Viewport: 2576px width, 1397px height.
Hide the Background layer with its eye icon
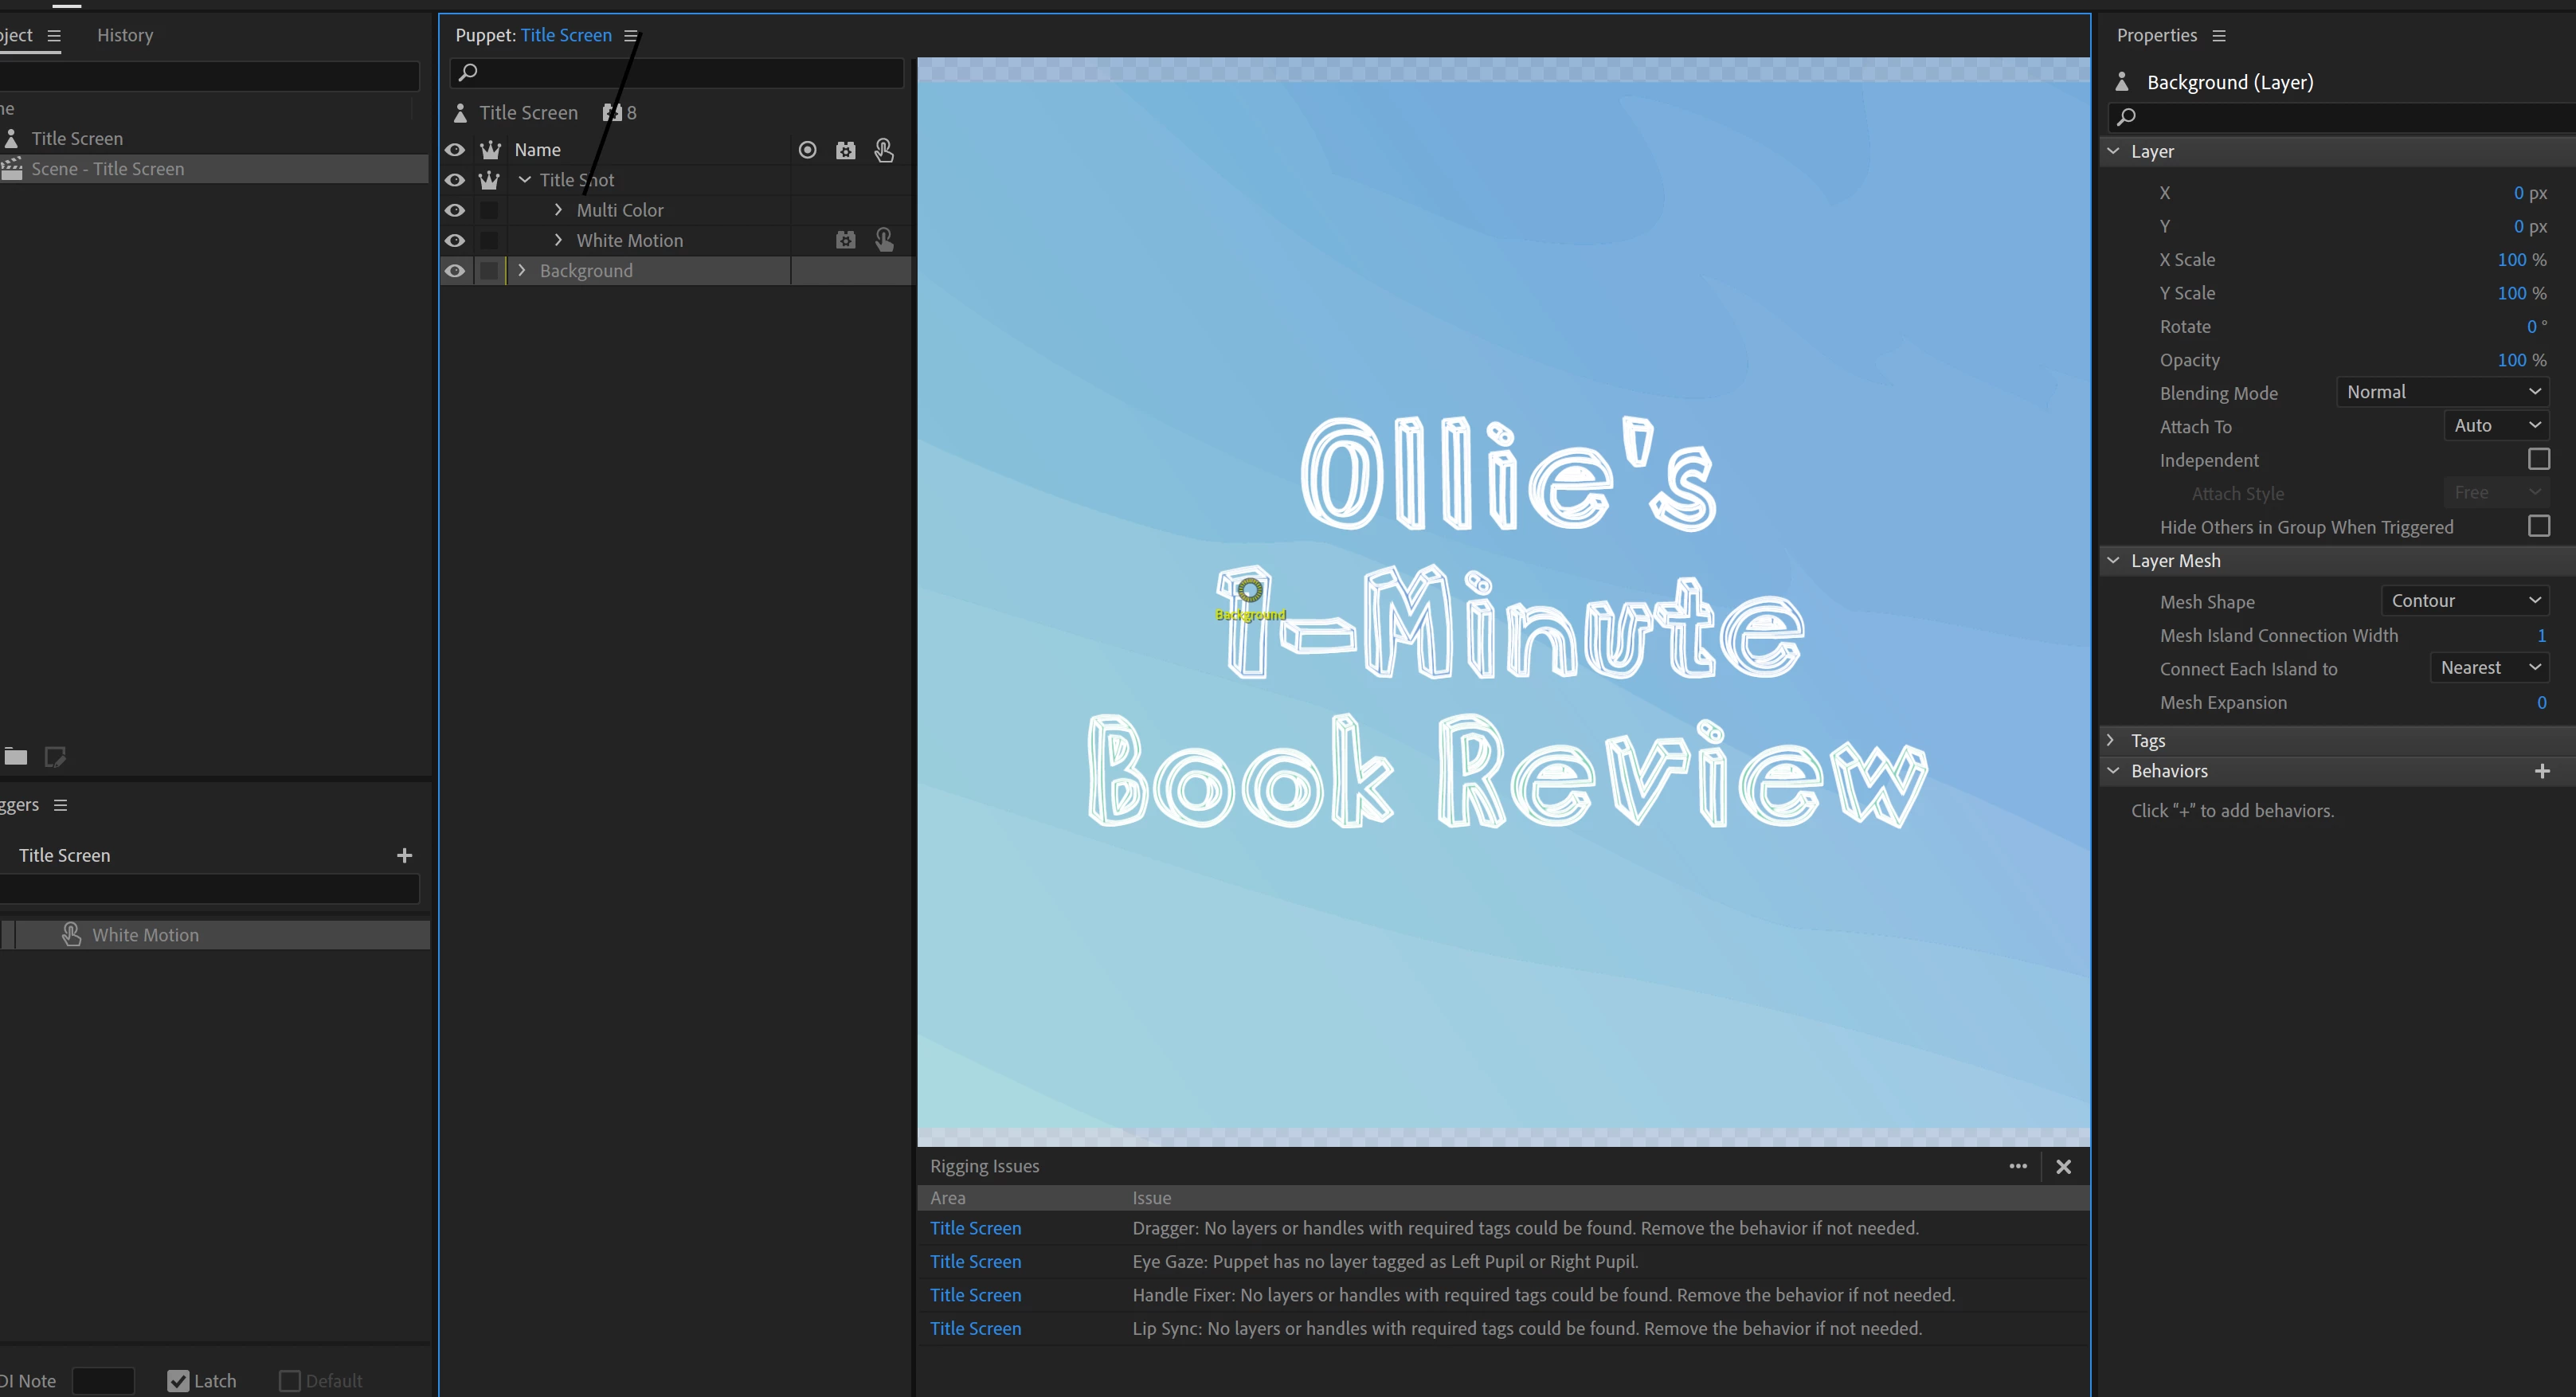coord(455,271)
